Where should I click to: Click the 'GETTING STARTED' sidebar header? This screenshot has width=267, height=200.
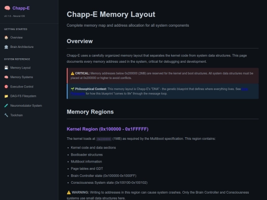pyautogui.click(x=16, y=29)
